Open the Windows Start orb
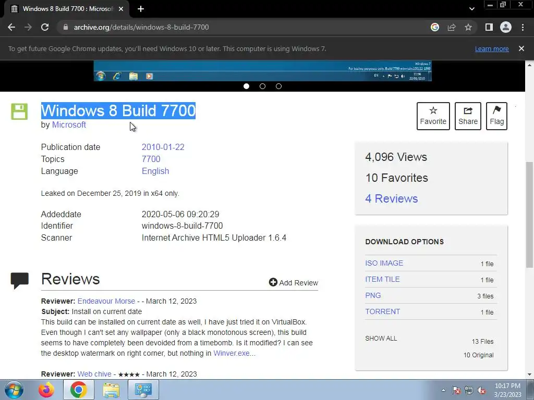 coord(14,390)
